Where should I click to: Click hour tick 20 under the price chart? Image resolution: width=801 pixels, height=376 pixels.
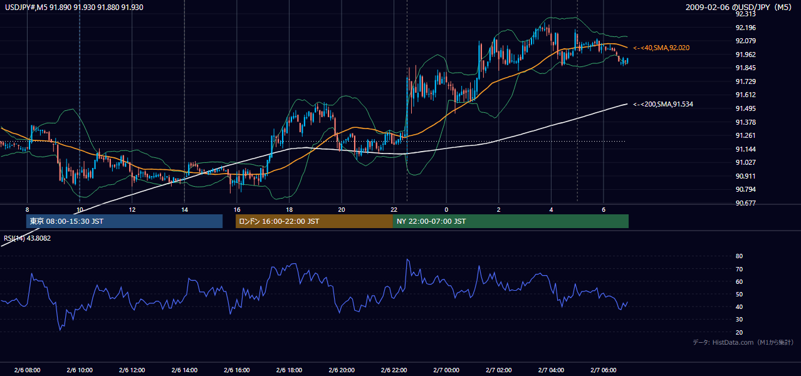click(342, 209)
